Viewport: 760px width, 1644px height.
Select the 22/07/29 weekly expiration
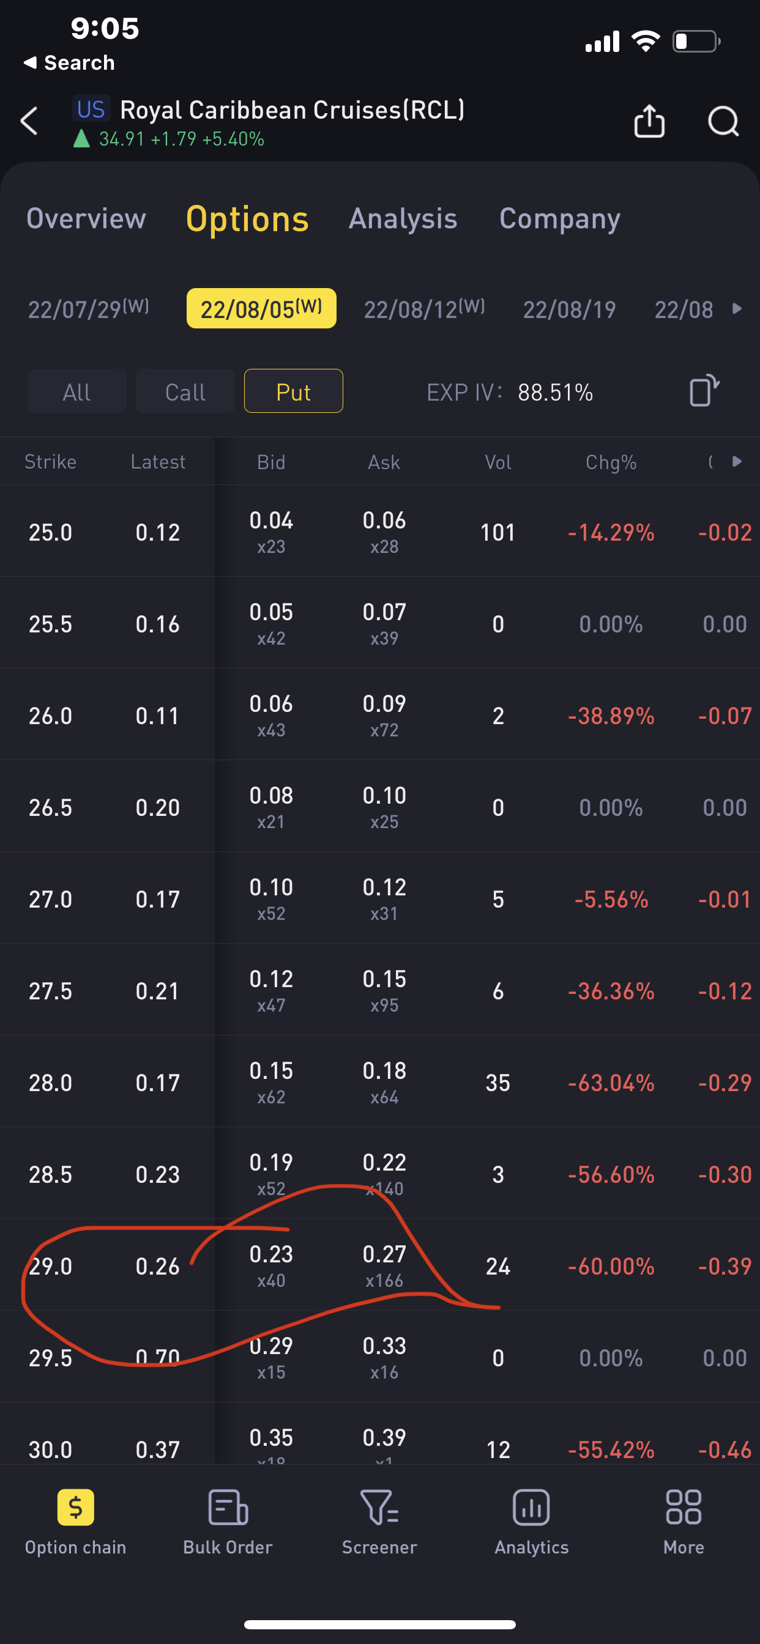pos(89,309)
